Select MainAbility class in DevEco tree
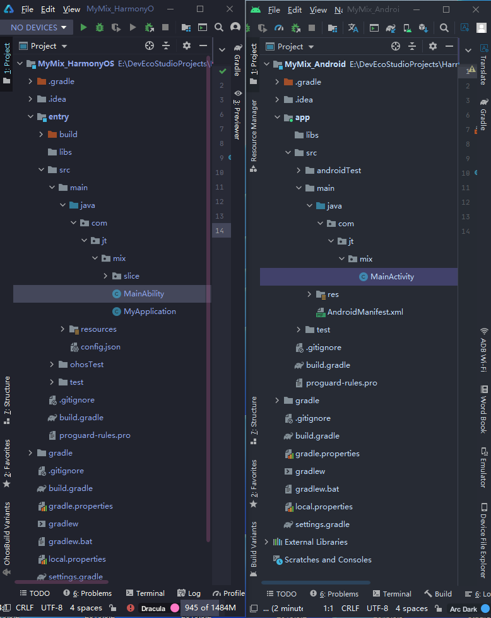Image resolution: width=491 pixels, height=618 pixels. (112, 294)
